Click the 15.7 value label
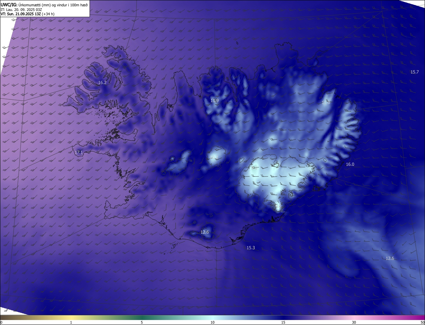 pos(415,72)
